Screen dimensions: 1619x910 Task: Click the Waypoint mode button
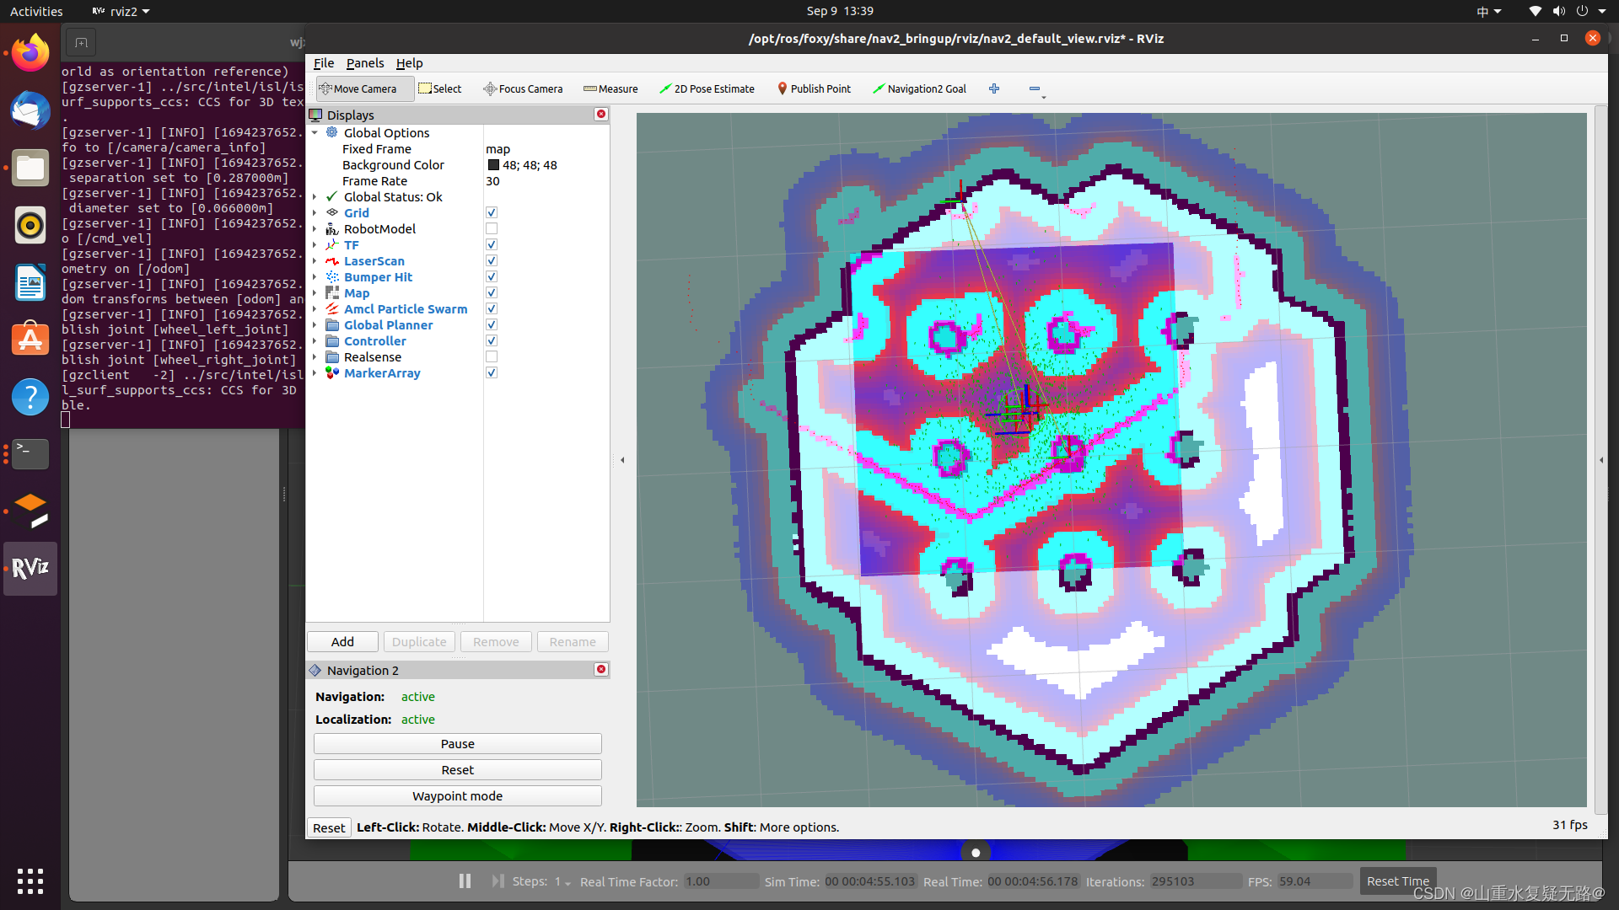tap(457, 796)
